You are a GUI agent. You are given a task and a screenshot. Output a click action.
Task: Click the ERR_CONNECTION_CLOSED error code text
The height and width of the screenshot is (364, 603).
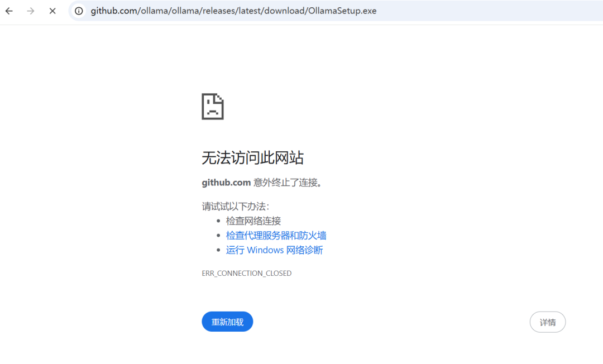[x=247, y=274]
